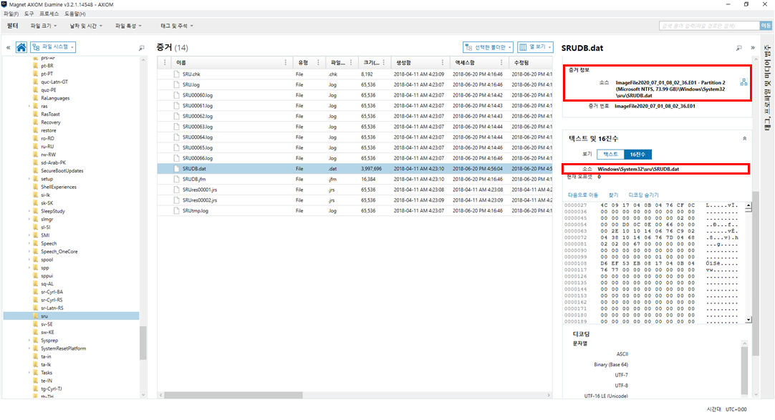Open the selected folder only (선택한 폴더만) dropdown
The width and height of the screenshot is (775, 420).
point(488,47)
